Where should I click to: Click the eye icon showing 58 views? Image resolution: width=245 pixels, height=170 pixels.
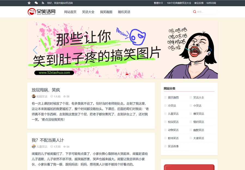pyautogui.click(x=65, y=96)
